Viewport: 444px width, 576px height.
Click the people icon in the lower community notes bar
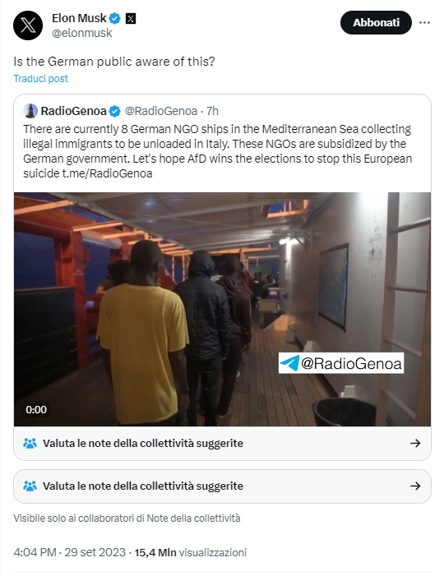(30, 486)
